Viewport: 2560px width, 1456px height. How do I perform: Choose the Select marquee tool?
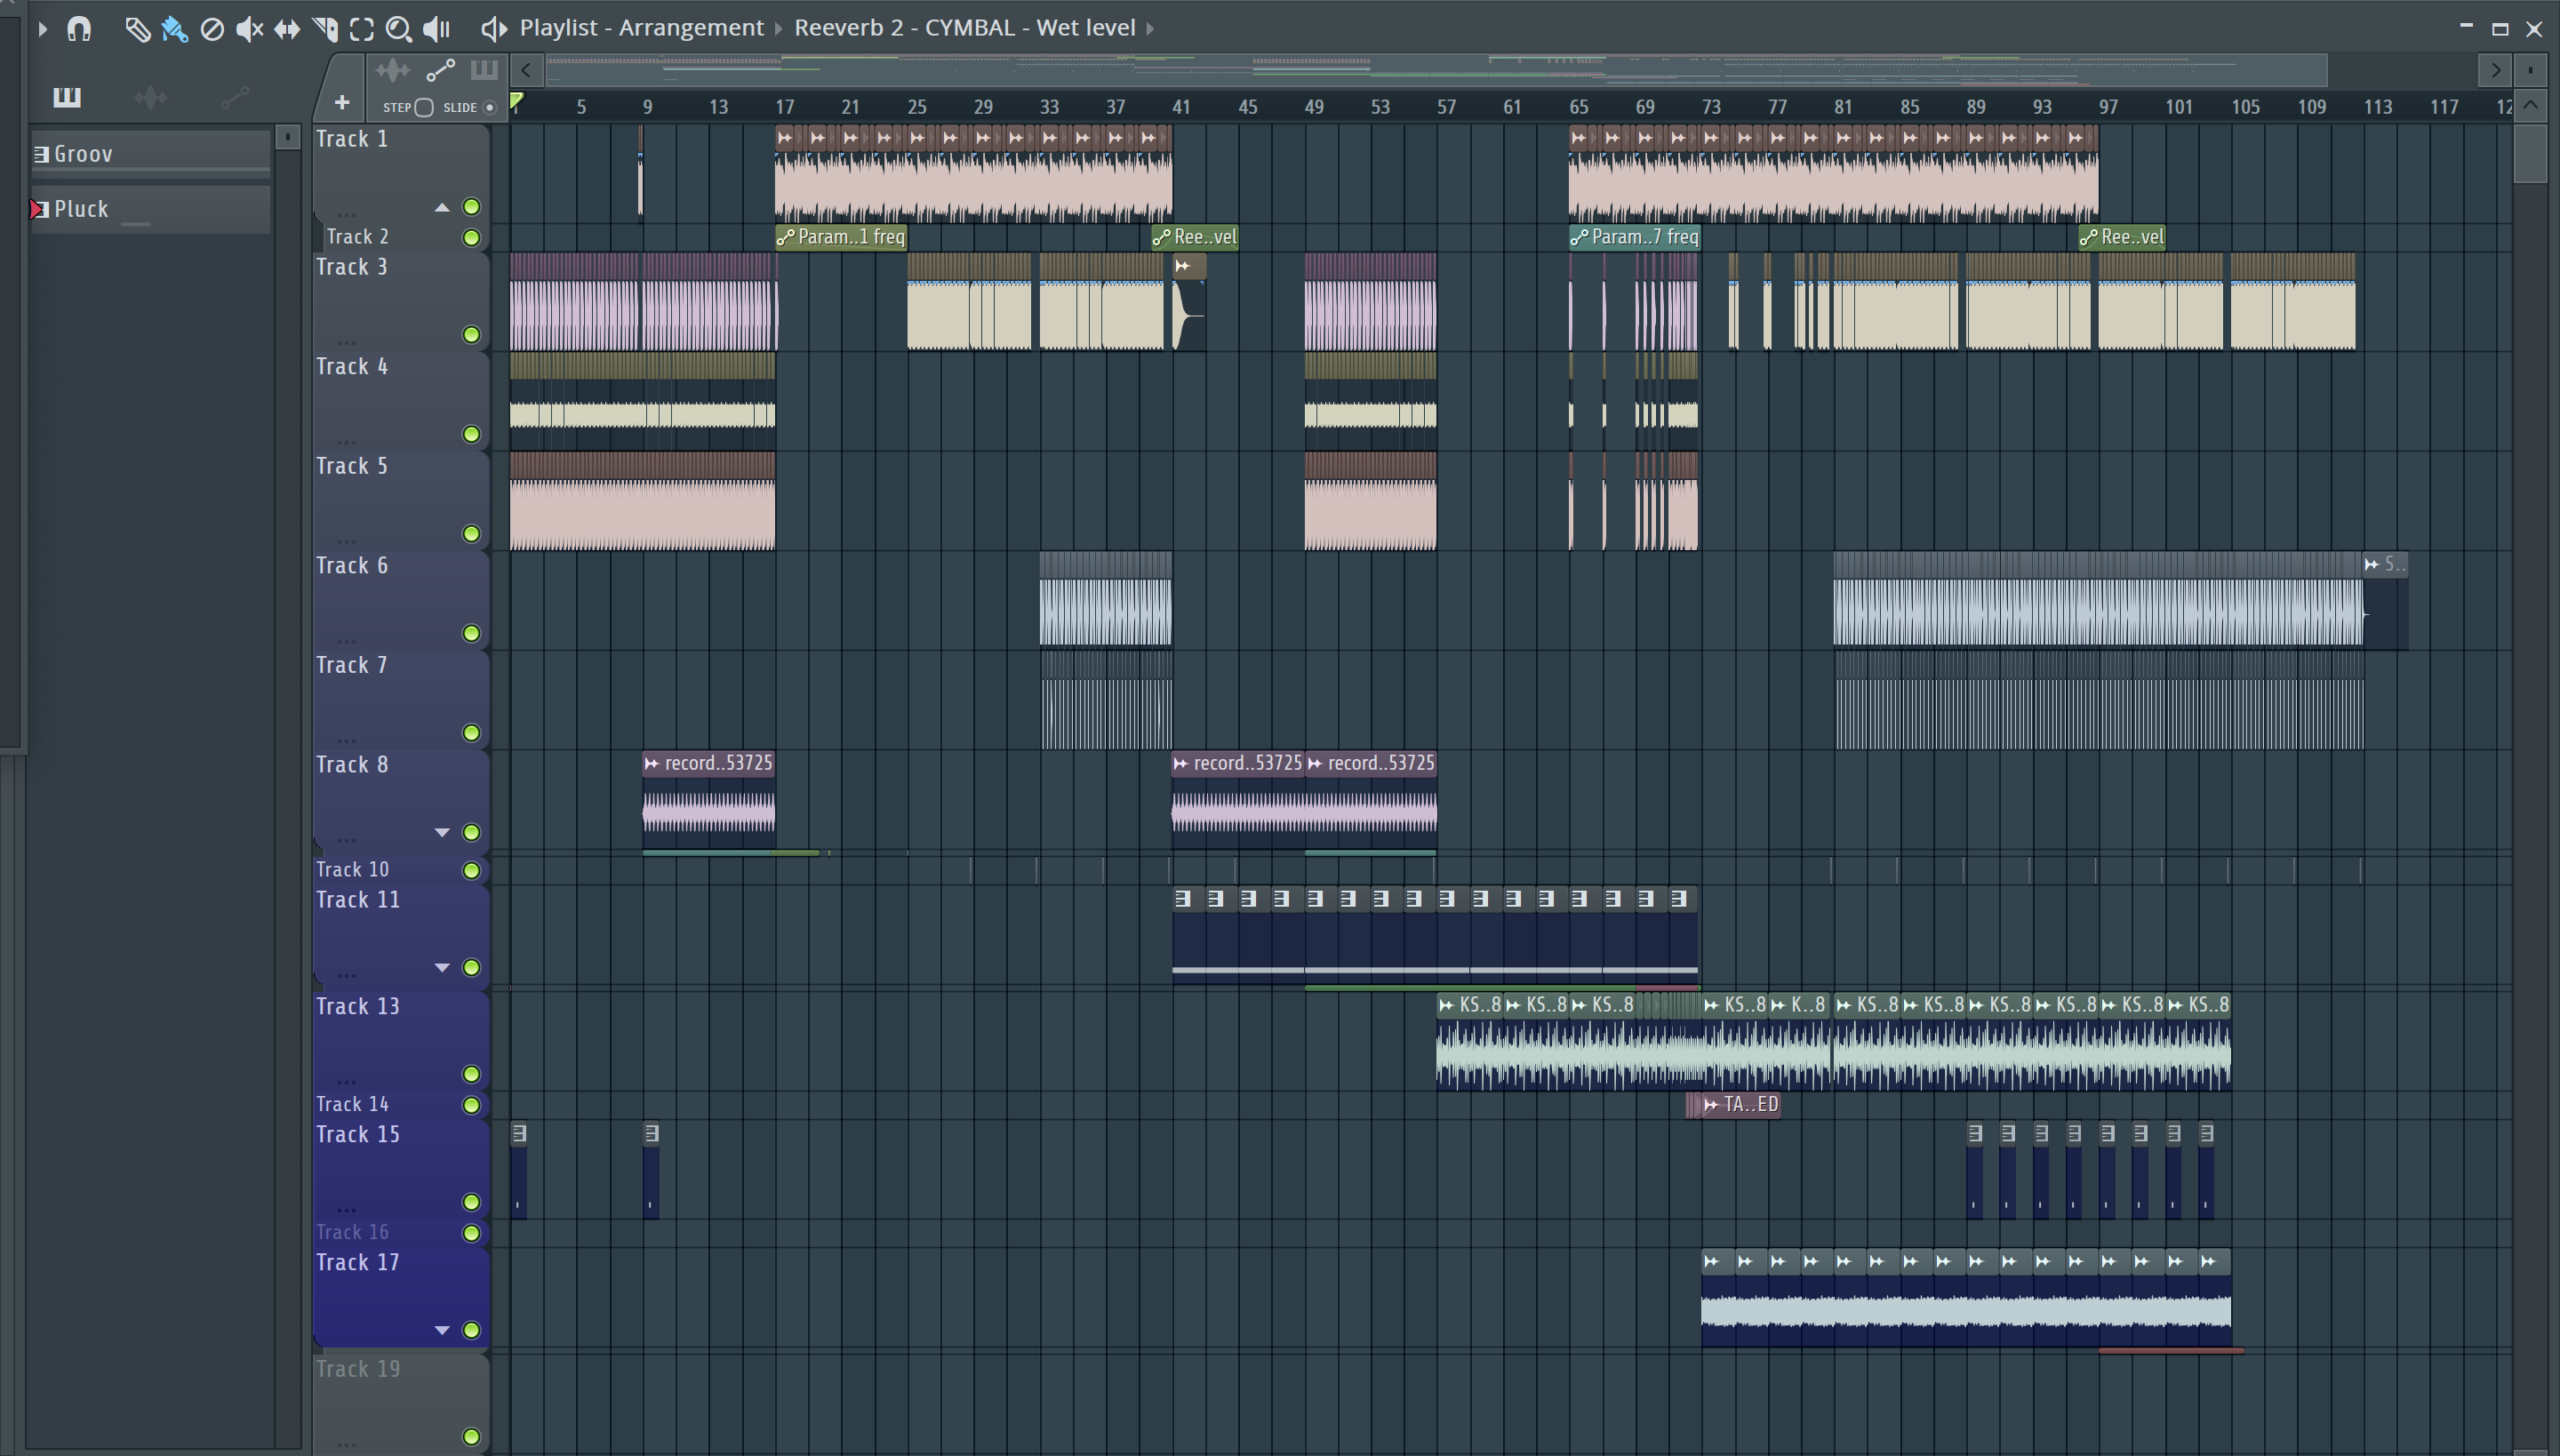point(362,29)
